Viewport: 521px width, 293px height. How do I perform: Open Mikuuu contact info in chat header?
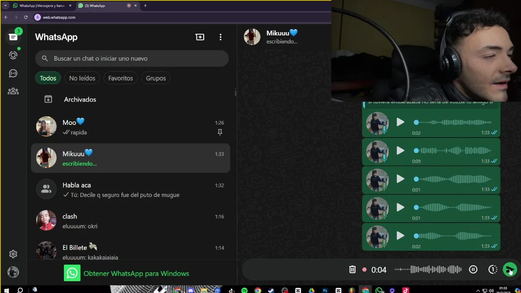tap(282, 37)
